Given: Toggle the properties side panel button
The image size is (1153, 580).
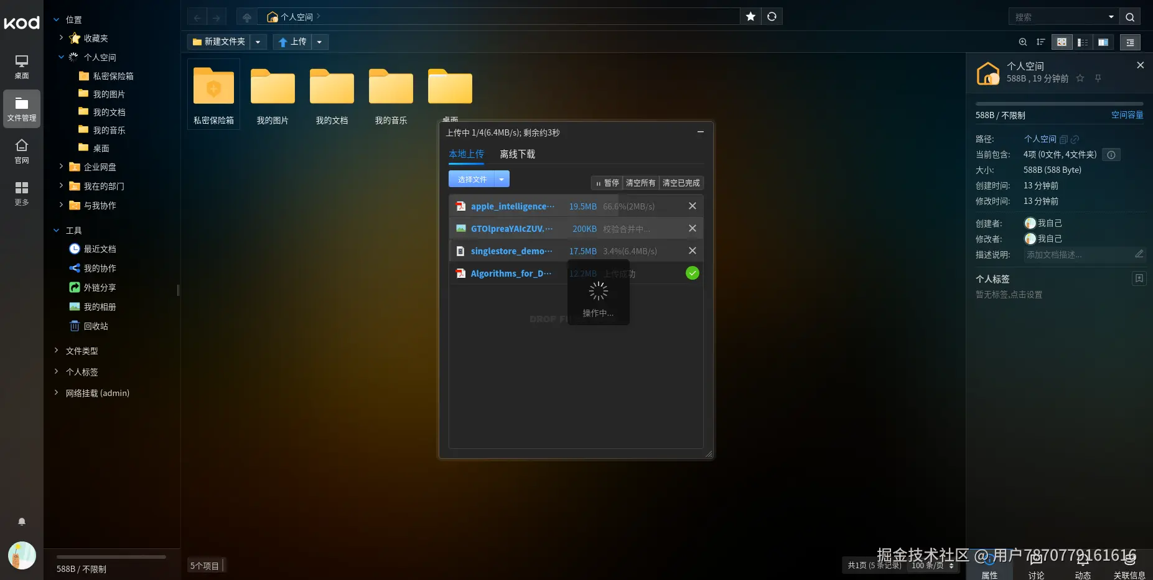Looking at the screenshot, I should [x=1130, y=42].
